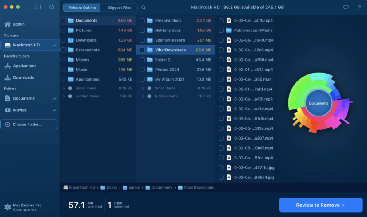The height and width of the screenshot is (217, 367).
Task: Open help via the question mark icon
Action: point(359,8)
